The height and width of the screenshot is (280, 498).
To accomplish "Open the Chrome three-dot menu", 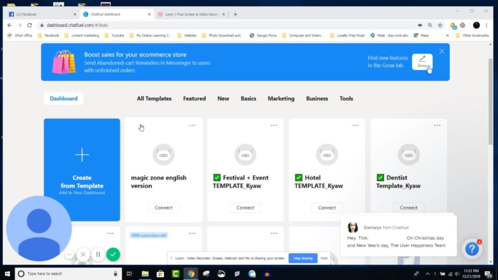I will [486, 25].
